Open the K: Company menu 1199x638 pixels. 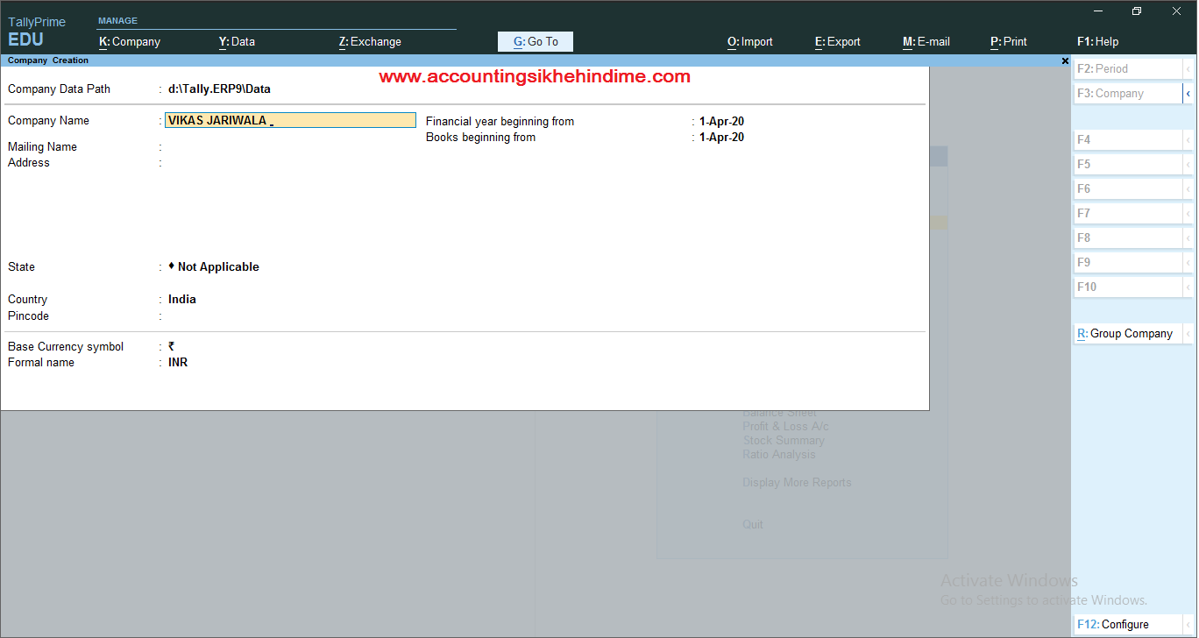click(130, 41)
